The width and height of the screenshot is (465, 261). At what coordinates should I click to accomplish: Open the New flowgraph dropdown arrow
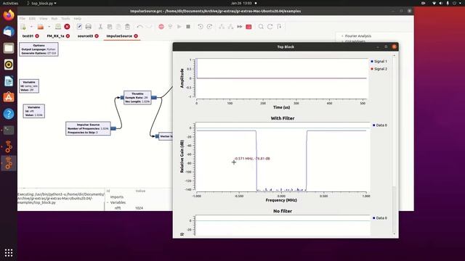(31, 27)
